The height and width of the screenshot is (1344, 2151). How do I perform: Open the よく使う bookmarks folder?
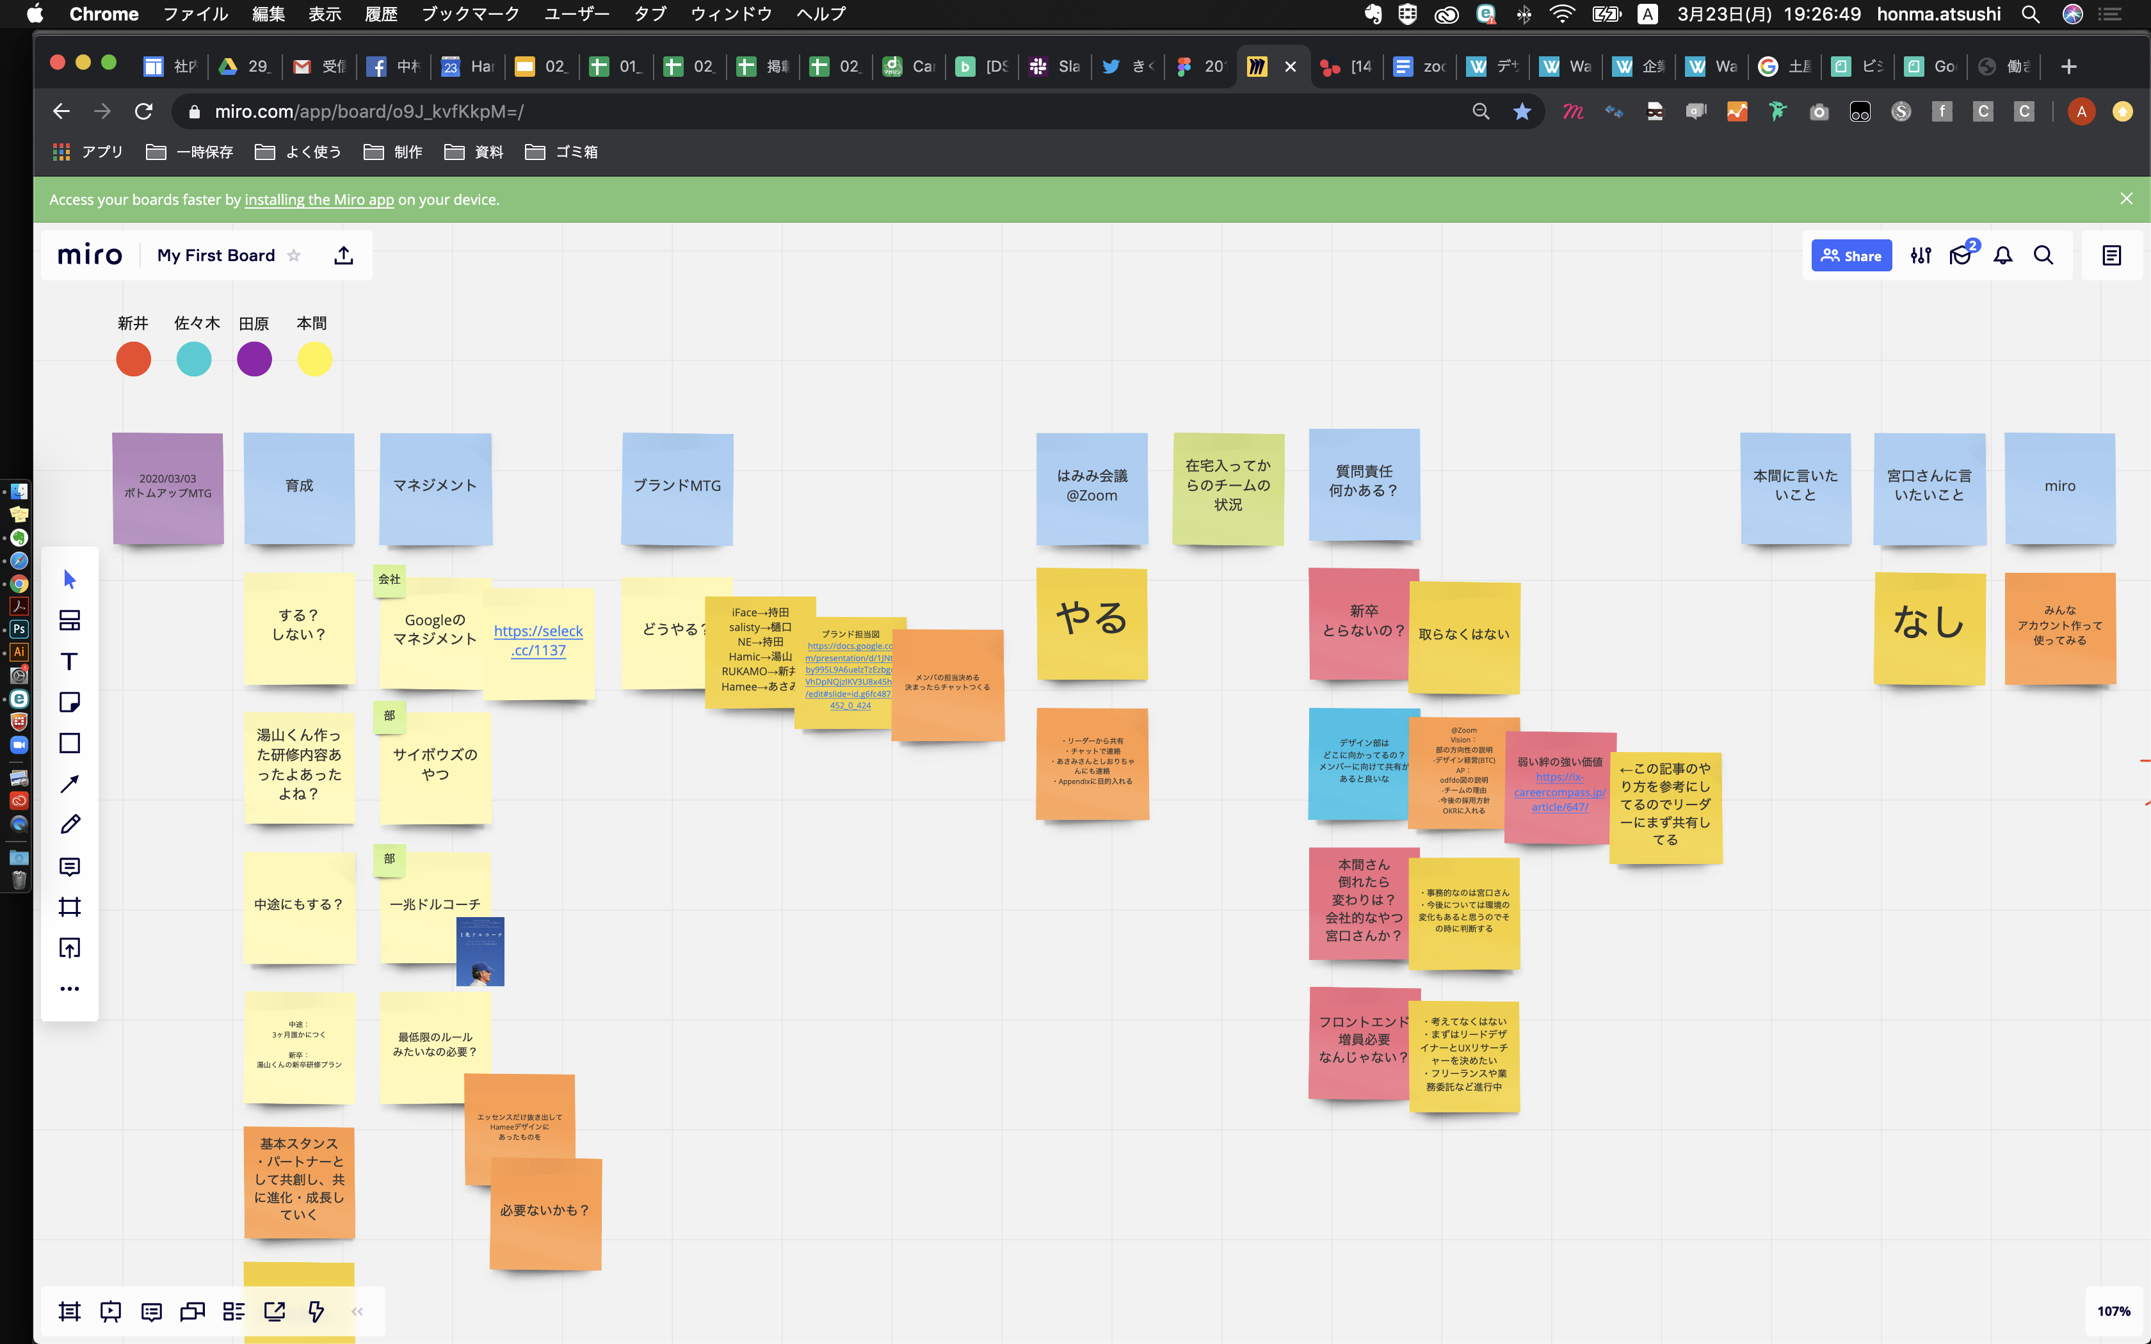click(x=299, y=152)
